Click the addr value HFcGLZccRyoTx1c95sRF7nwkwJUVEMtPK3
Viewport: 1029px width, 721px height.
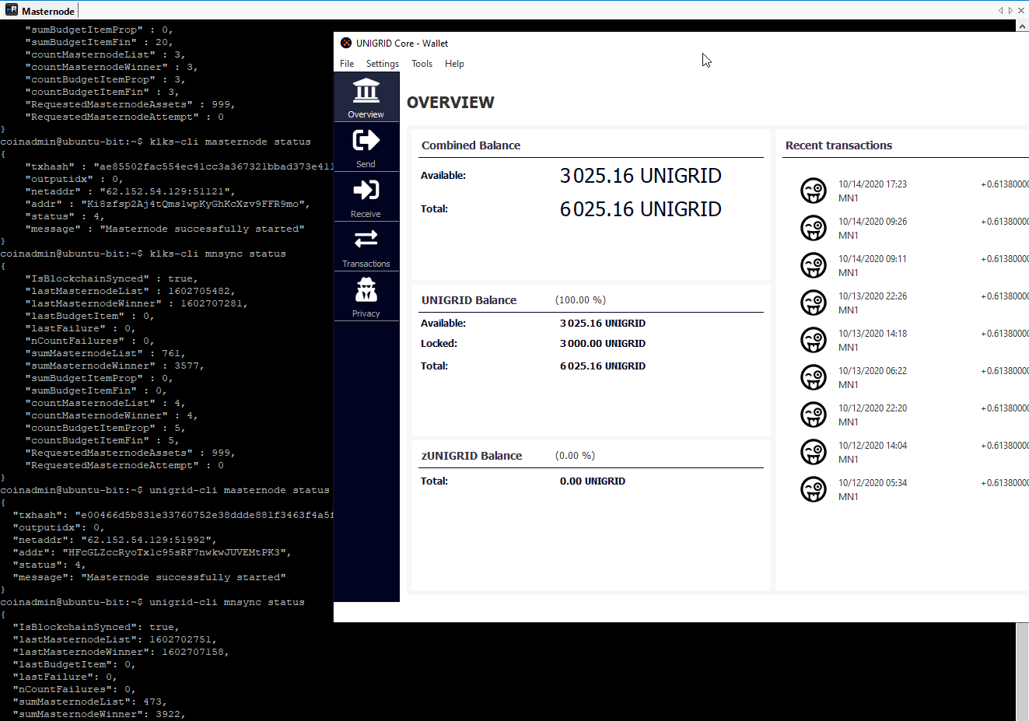tap(174, 553)
